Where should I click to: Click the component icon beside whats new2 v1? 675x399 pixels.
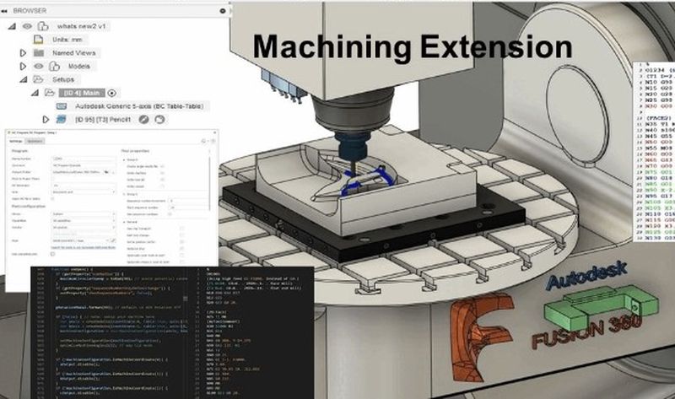click(x=43, y=26)
